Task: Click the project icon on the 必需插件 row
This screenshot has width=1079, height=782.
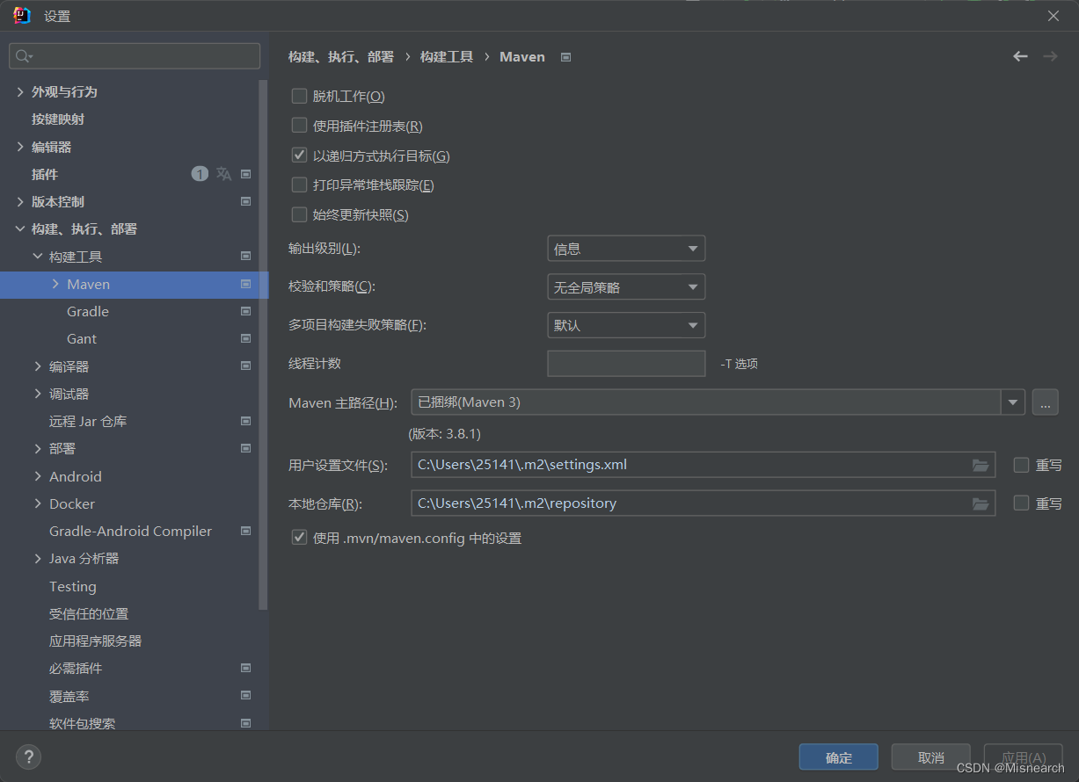Action: tap(246, 668)
